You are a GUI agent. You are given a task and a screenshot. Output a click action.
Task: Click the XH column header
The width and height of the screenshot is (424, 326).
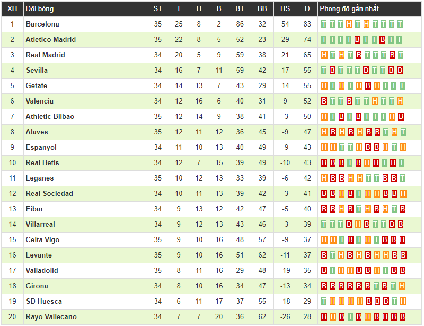pyautogui.click(x=12, y=9)
